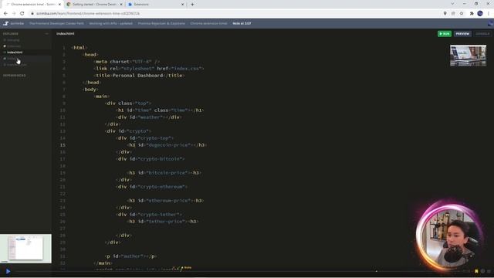This screenshot has height=278, width=494.
Task: Switch to the Getting started Chrome Developers tab
Action: point(94,5)
